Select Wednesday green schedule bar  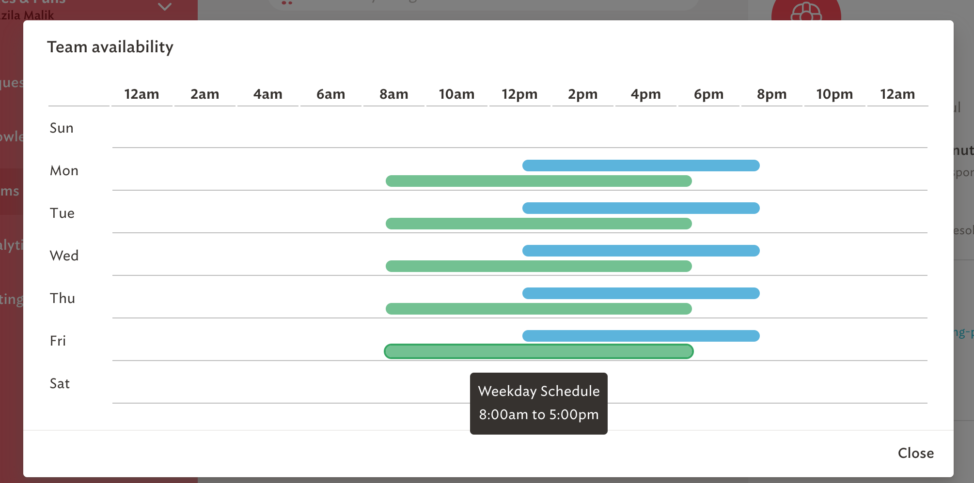point(538,266)
